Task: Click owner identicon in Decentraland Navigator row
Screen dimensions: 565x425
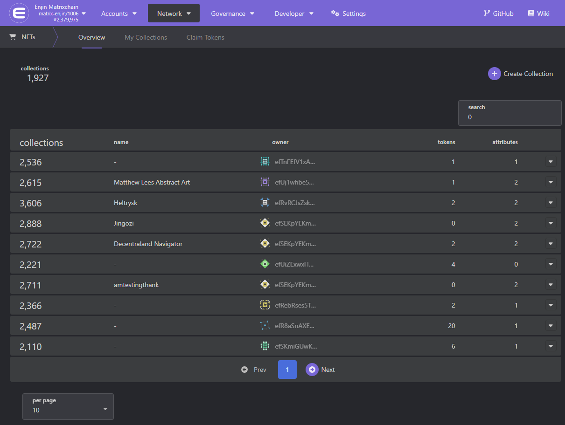Action: coord(265,244)
